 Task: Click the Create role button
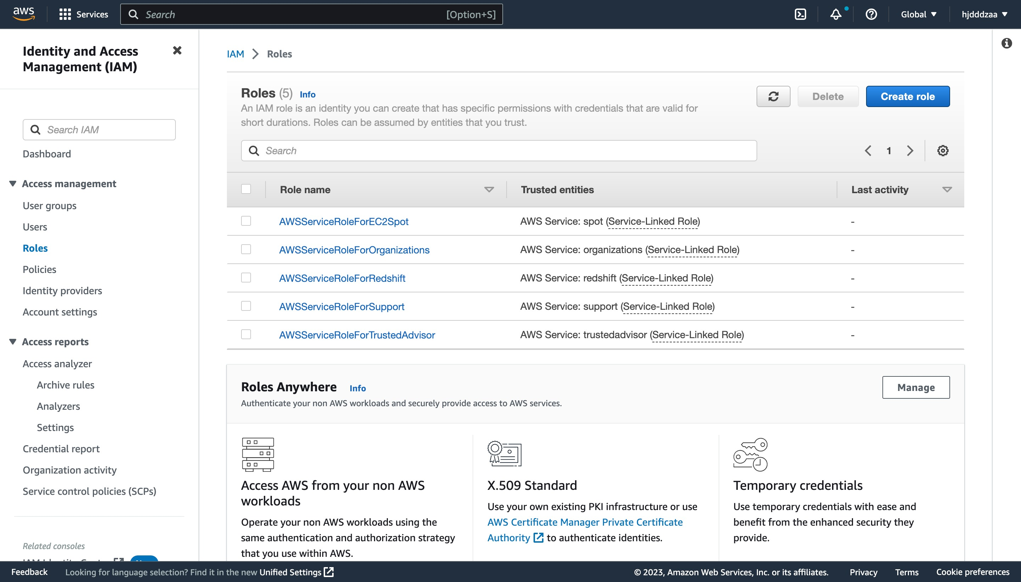pos(908,96)
